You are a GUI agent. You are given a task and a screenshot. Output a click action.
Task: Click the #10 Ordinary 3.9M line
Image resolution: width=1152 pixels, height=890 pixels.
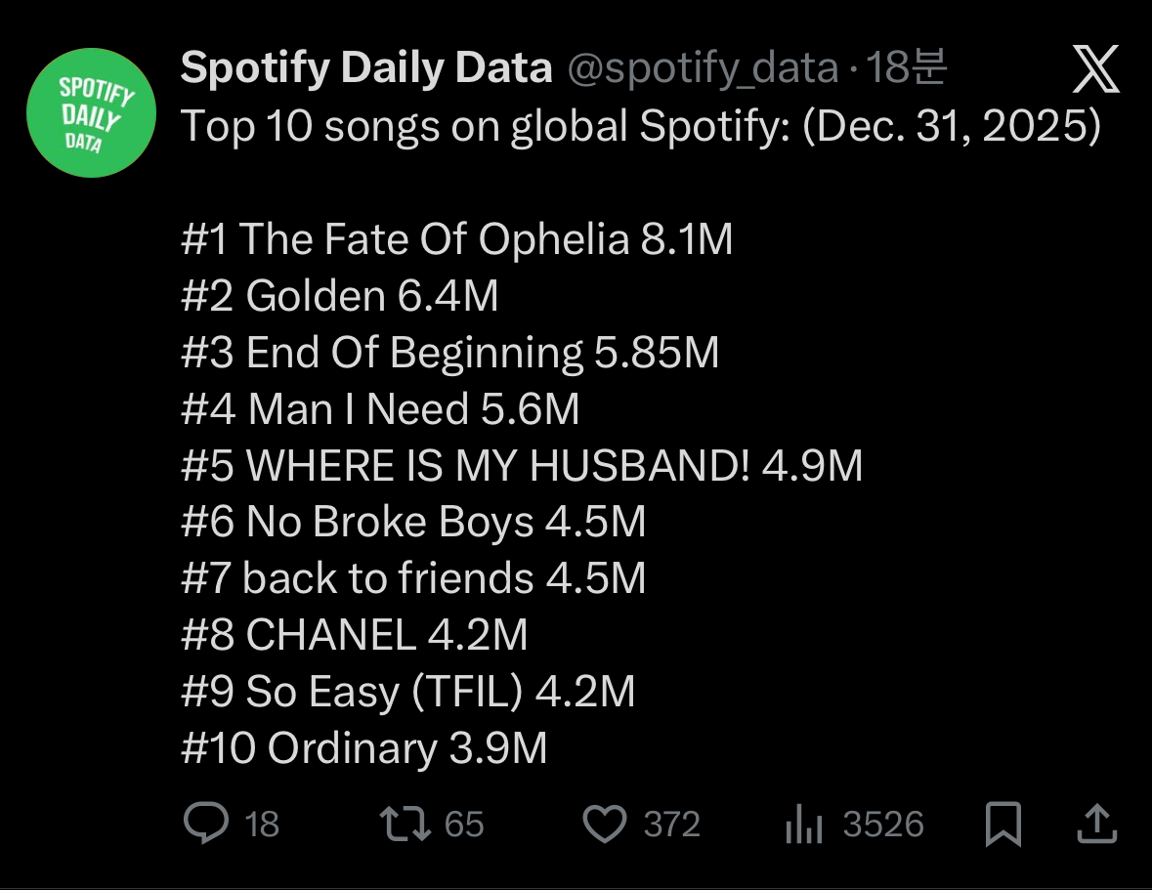click(363, 749)
